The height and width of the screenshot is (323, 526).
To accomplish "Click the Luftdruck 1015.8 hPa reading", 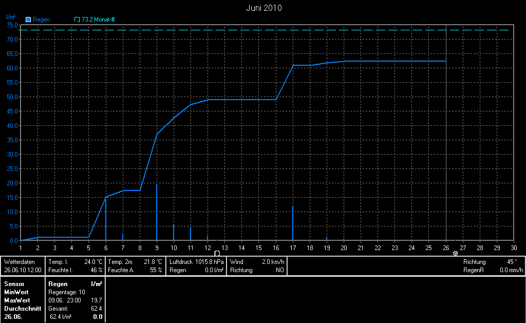I will 196,262.
